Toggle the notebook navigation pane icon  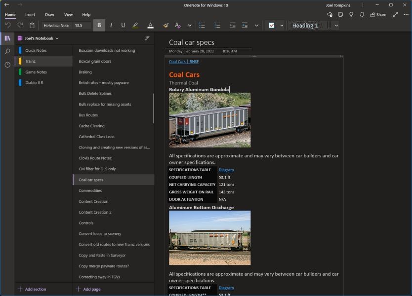point(7,38)
